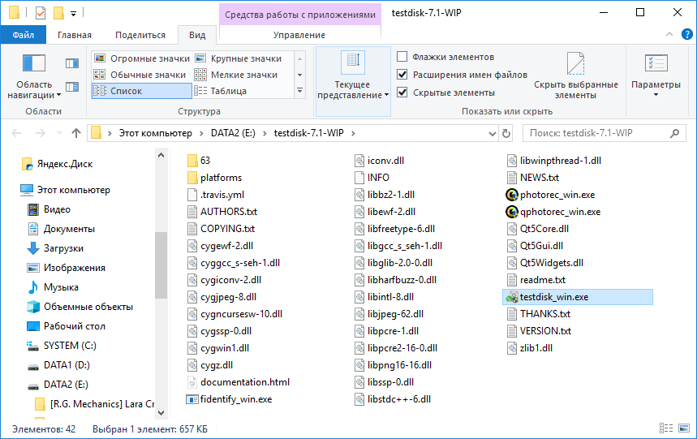Click the preview pane icon in Области group
Image resolution: width=697 pixels, height=439 pixels.
point(72,63)
